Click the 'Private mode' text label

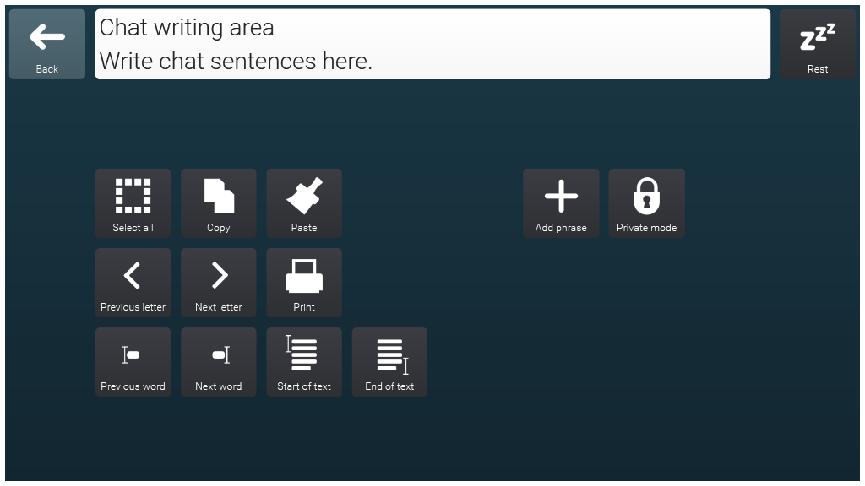(x=646, y=228)
